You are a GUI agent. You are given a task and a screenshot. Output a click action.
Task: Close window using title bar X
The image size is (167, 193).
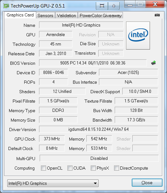[155, 4]
